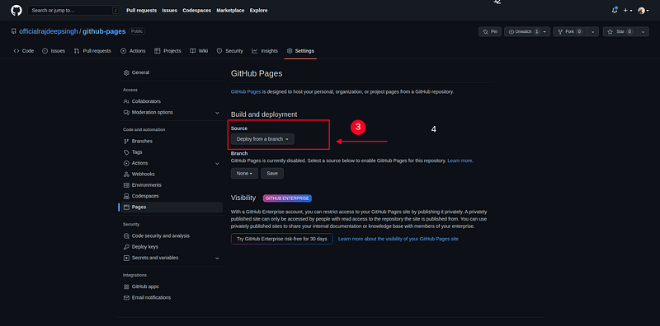The height and width of the screenshot is (326, 660).
Task: Click the Save button
Action: point(272,173)
